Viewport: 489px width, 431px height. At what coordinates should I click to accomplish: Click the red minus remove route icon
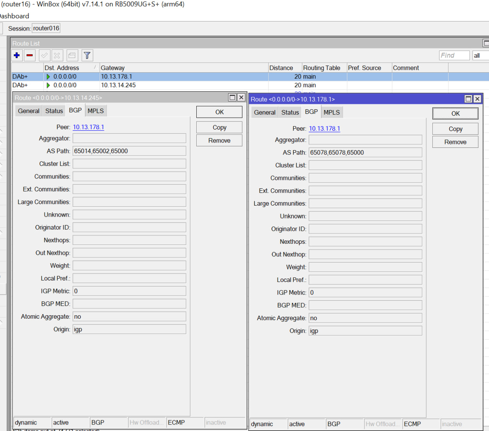[x=29, y=55]
